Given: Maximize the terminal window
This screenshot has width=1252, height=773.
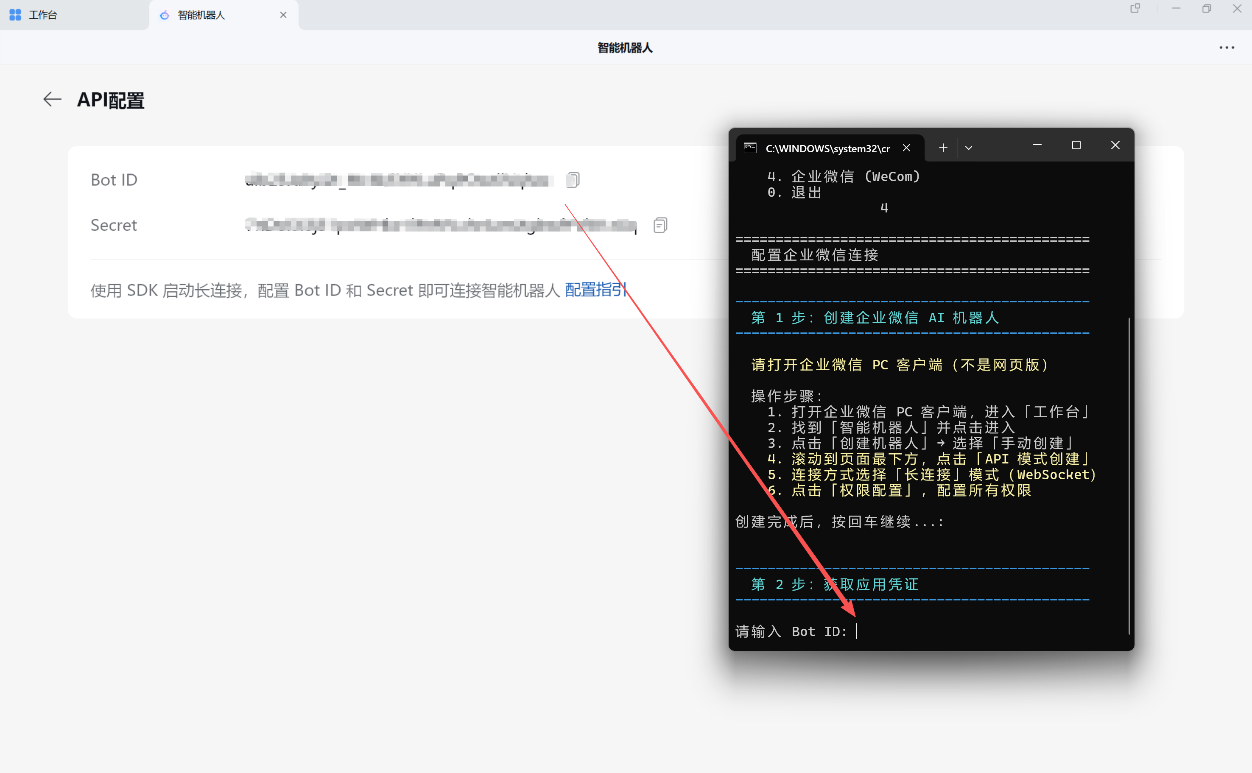Looking at the screenshot, I should tap(1076, 146).
